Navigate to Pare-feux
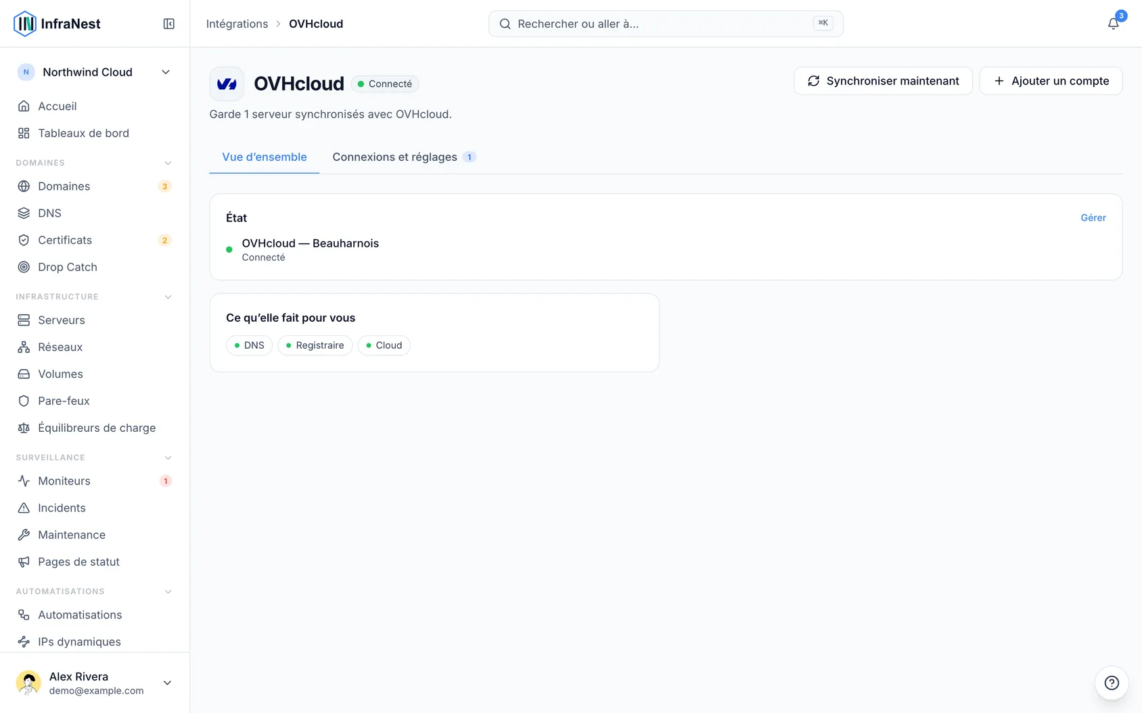Image resolution: width=1142 pixels, height=713 pixels. coord(95,401)
